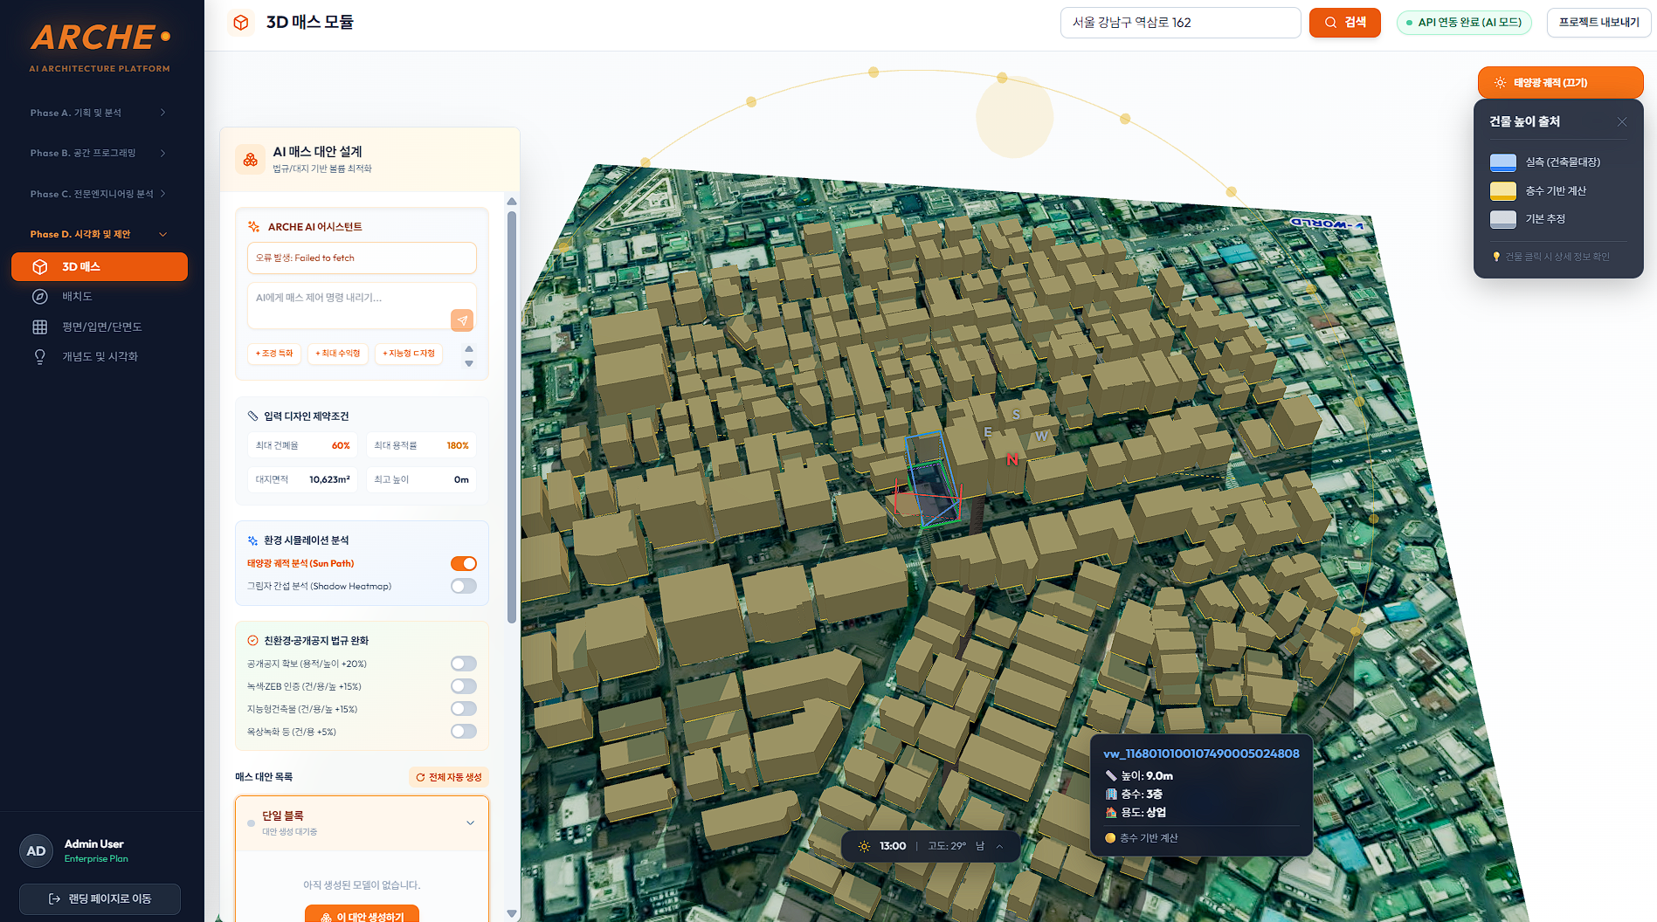Click the yellow 층수 기반 계산 legend swatch
This screenshot has width=1657, height=922.
click(x=1503, y=191)
